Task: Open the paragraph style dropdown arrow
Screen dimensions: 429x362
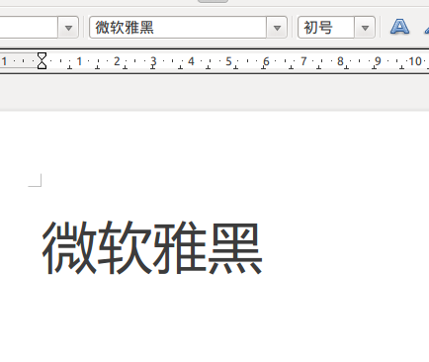Action: pyautogui.click(x=68, y=28)
